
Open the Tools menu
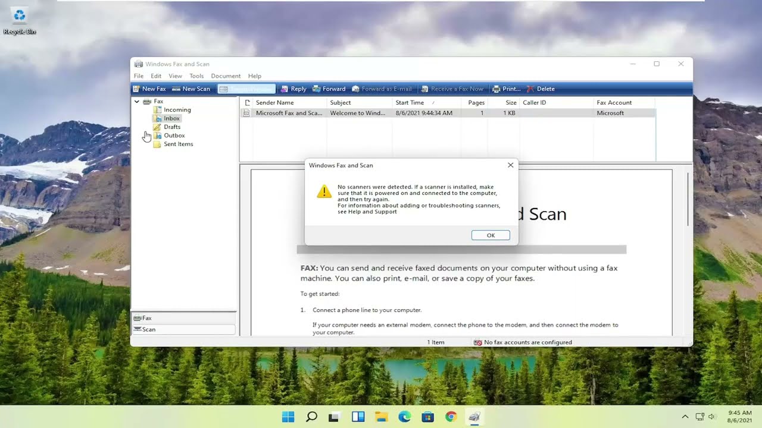(196, 76)
